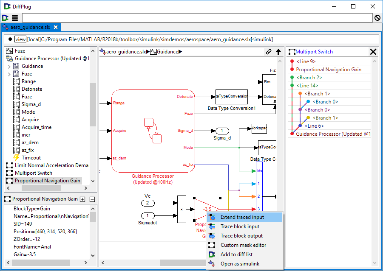This screenshot has height=271, width=383.
Task: Choose Trace block output from context menu
Action: [241, 236]
